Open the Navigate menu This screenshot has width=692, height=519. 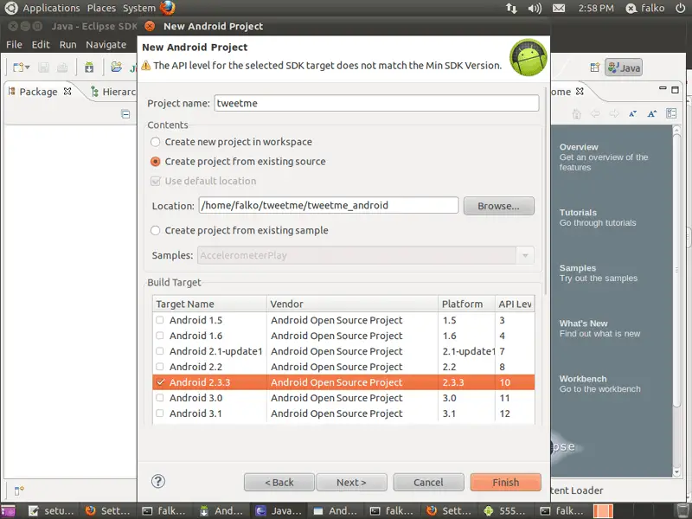106,45
